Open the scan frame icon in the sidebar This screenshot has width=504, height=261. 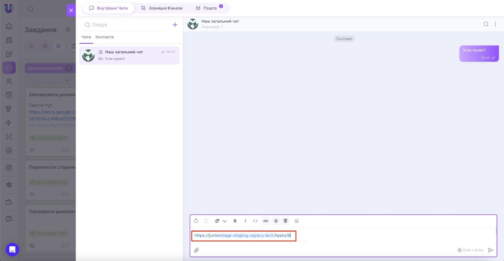click(x=9, y=136)
